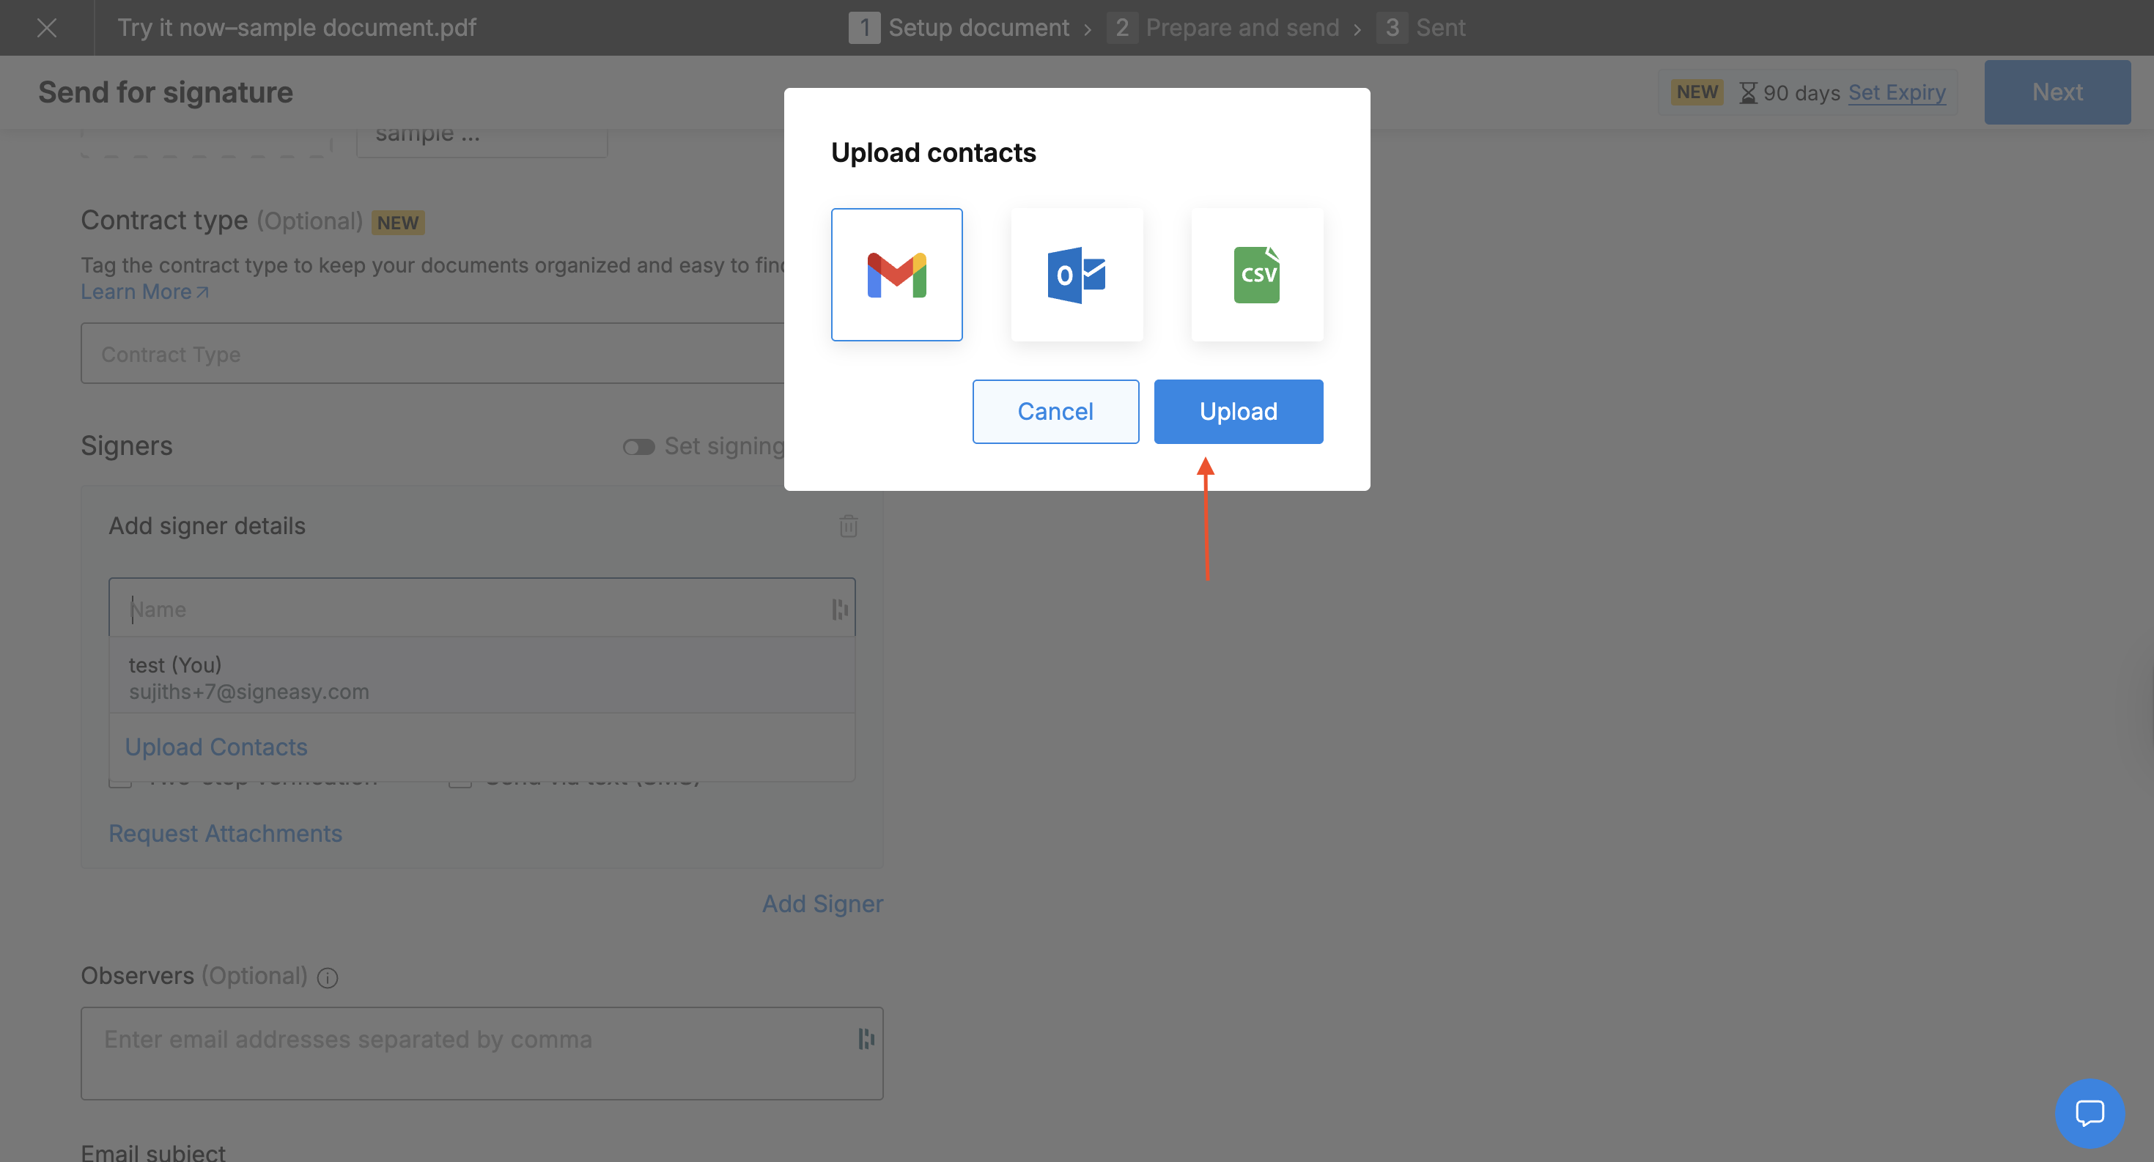Viewport: 2154px width, 1162px height.
Task: Cancel the Upload contacts dialog
Action: [1055, 411]
